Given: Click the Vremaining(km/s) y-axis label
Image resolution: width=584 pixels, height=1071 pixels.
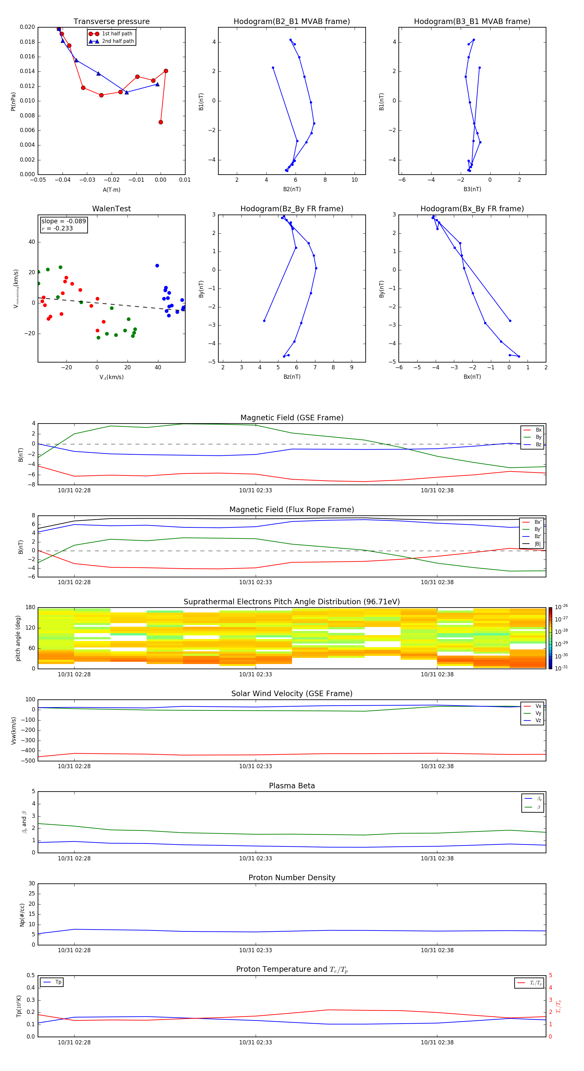Looking at the screenshot, I should (x=16, y=289).
